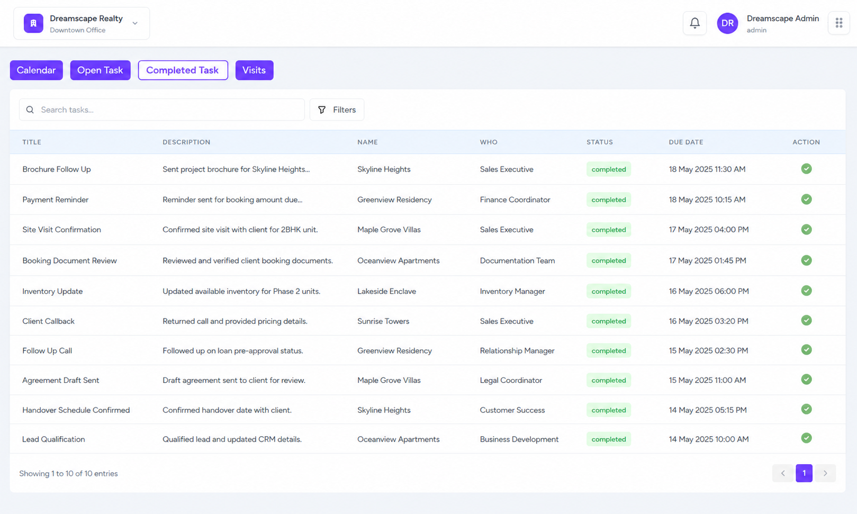The height and width of the screenshot is (514, 857).
Task: Click the Finance Coordinator cell
Action: coord(515,200)
